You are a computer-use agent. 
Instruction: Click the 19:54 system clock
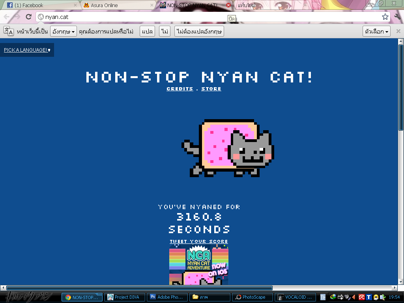click(x=394, y=297)
